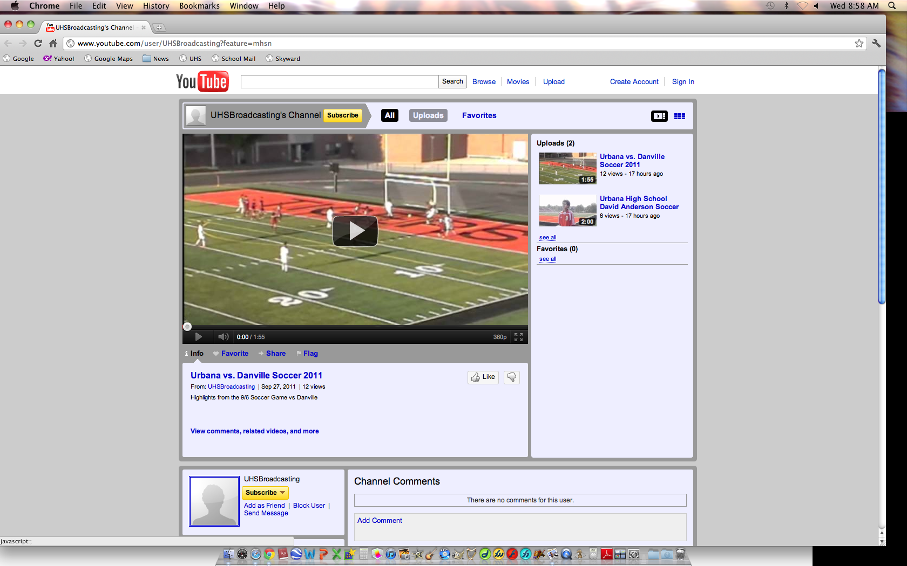Click the video progress bar scrubber
Image resolution: width=907 pixels, height=566 pixels.
[187, 327]
